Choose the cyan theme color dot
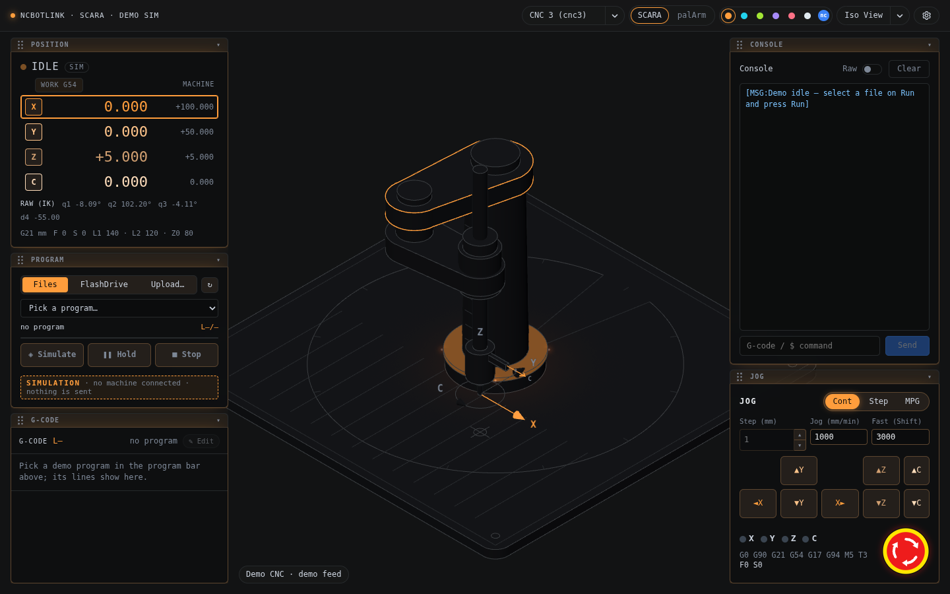 pyautogui.click(x=744, y=16)
